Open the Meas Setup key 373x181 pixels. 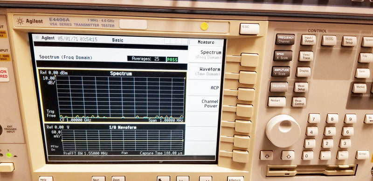click(301, 87)
